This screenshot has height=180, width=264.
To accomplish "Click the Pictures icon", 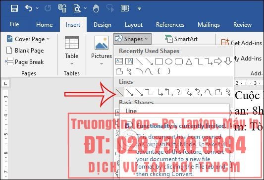I will tap(102, 43).
